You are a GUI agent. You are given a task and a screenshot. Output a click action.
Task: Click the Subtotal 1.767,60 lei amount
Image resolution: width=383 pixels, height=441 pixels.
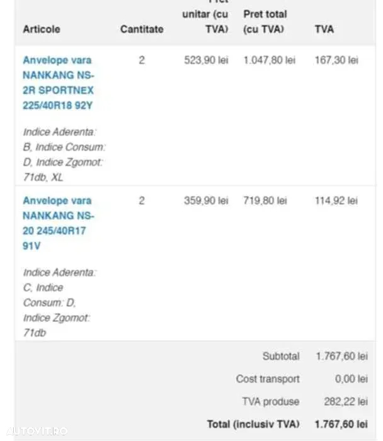coord(341,357)
